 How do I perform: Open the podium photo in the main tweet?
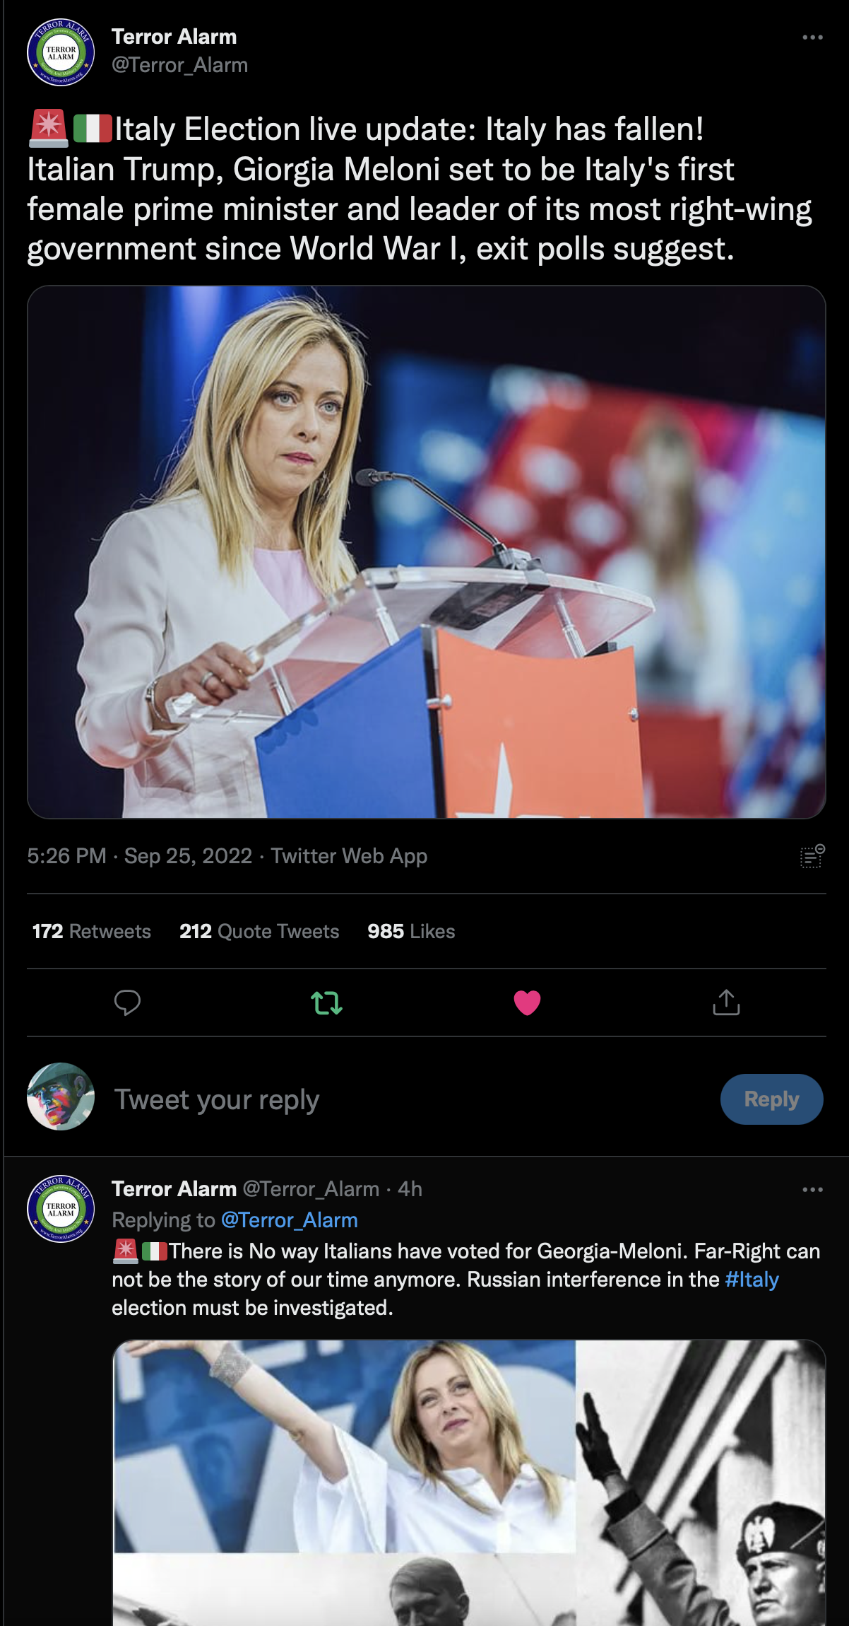tap(427, 552)
